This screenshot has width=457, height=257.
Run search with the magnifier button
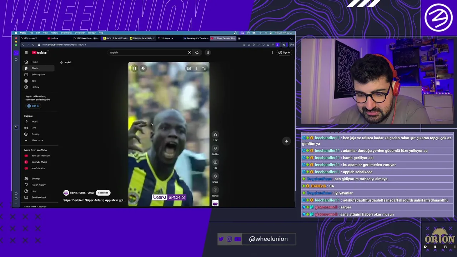(x=197, y=52)
